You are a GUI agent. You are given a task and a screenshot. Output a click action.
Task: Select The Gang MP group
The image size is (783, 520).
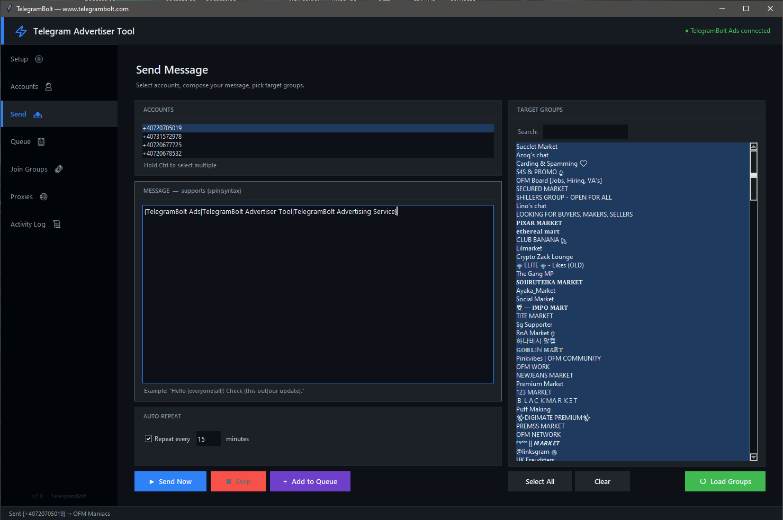click(x=633, y=274)
